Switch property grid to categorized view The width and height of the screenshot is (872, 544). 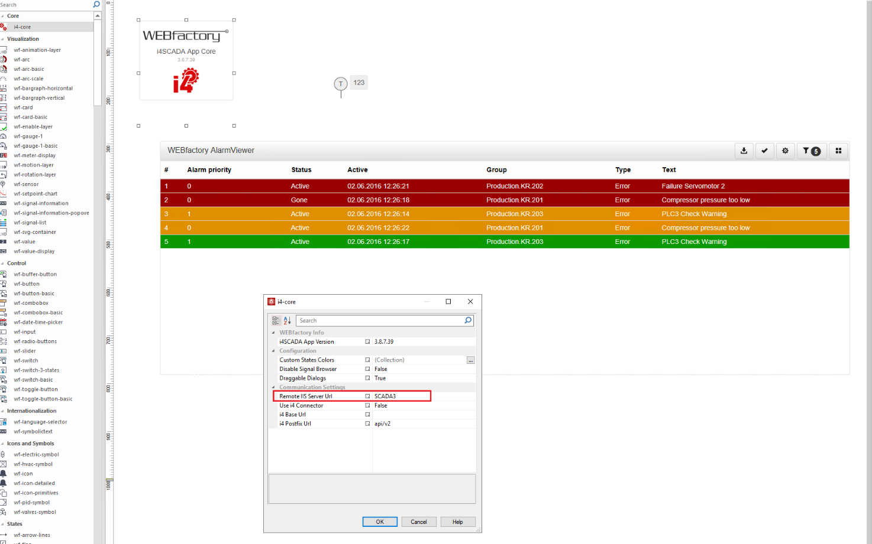point(276,321)
